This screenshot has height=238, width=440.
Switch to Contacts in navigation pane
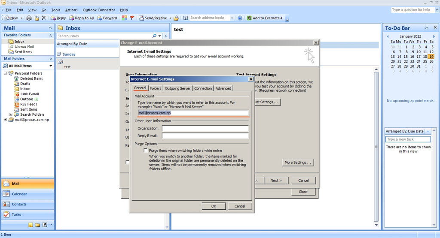click(27, 204)
